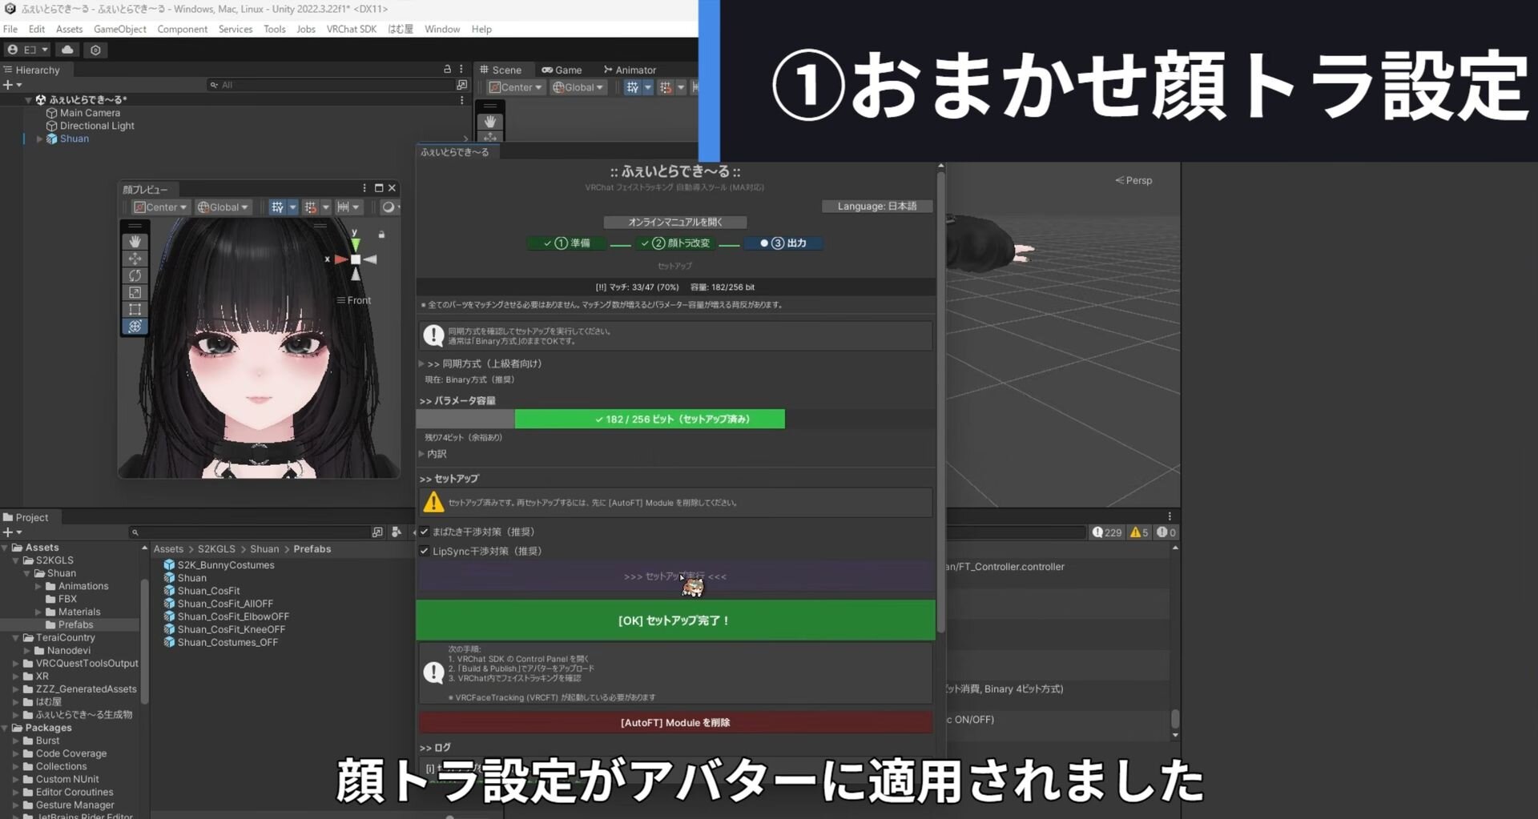The width and height of the screenshot is (1538, 819).
Task: Uncheck まばたき干渉対策 checkbox
Action: click(425, 532)
